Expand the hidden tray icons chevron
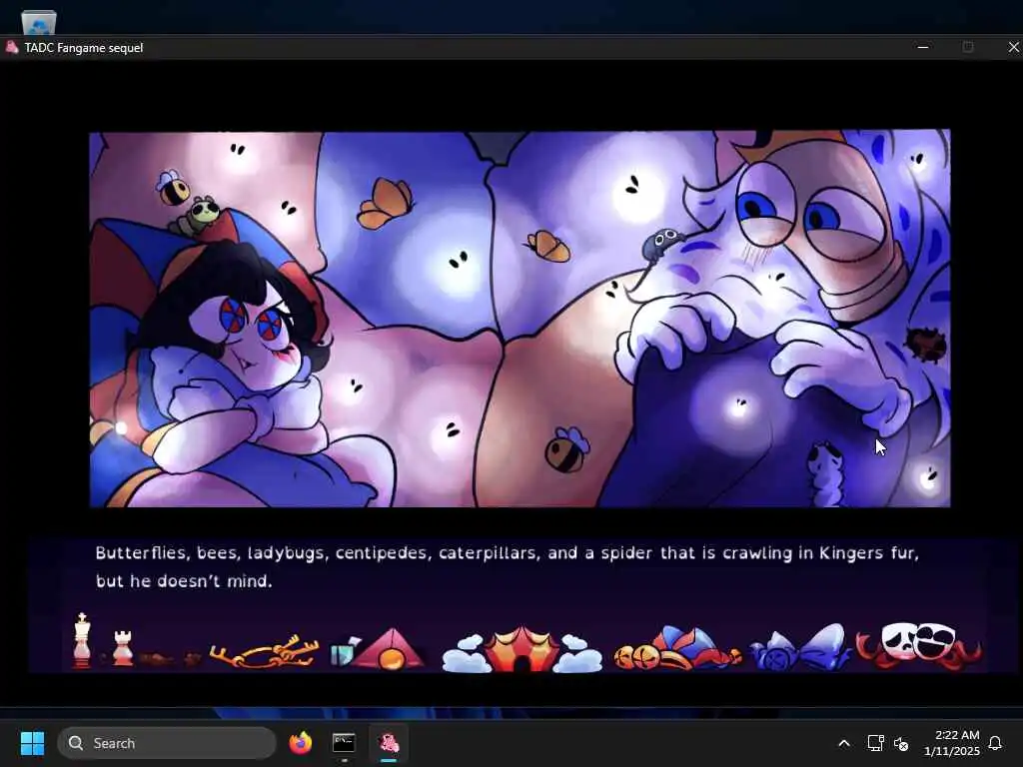The width and height of the screenshot is (1023, 767). click(843, 743)
